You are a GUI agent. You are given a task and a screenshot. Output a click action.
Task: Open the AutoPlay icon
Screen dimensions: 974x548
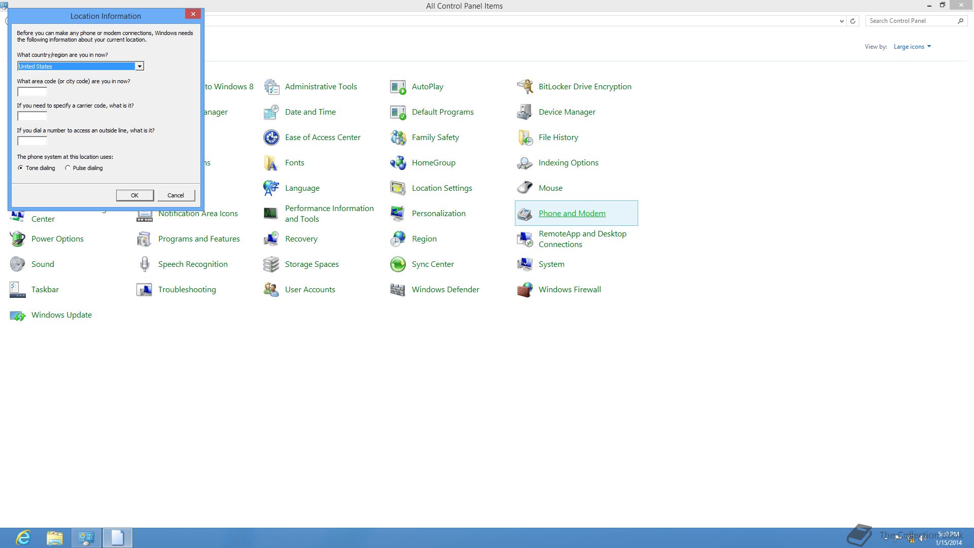(398, 87)
